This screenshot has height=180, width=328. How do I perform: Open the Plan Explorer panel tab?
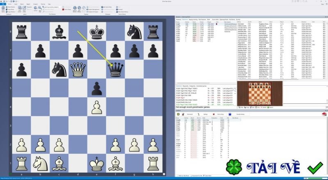click(202, 19)
